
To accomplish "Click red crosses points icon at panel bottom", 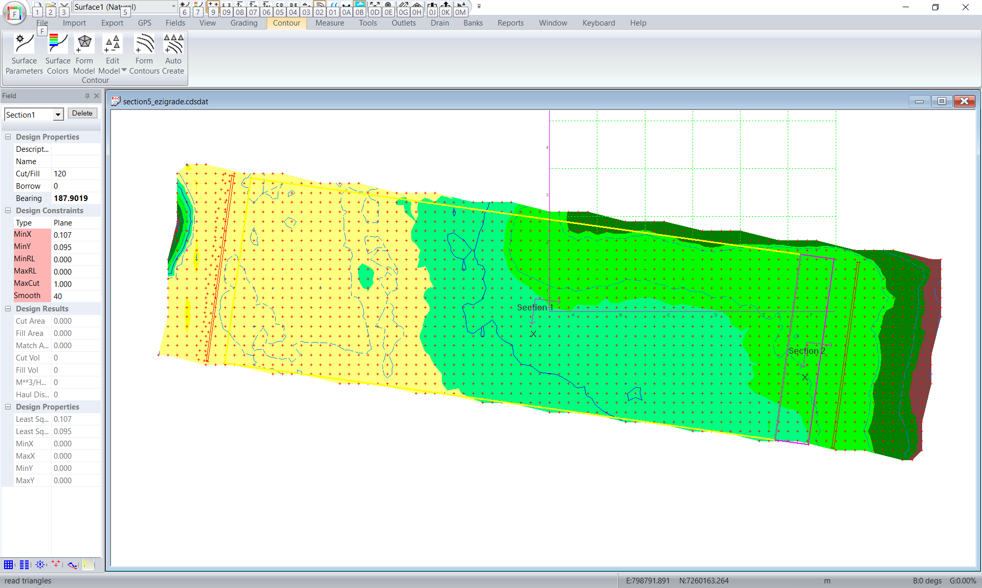I will [x=56, y=564].
